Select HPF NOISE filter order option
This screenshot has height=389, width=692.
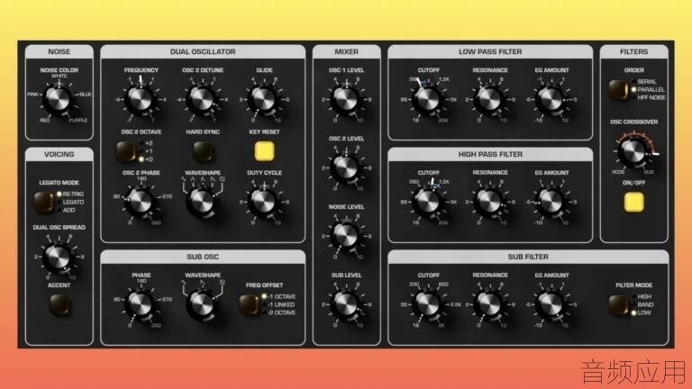click(649, 97)
